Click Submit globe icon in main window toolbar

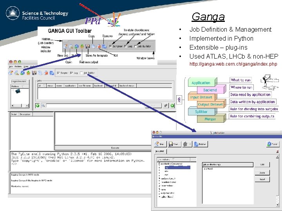coord(22,73)
